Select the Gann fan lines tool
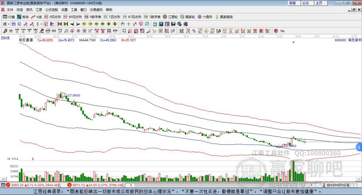This screenshot has height=195, width=362. coord(130,31)
